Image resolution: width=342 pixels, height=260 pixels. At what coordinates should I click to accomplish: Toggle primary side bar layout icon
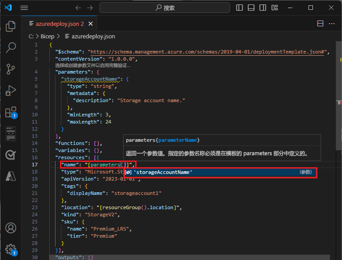[x=239, y=8]
